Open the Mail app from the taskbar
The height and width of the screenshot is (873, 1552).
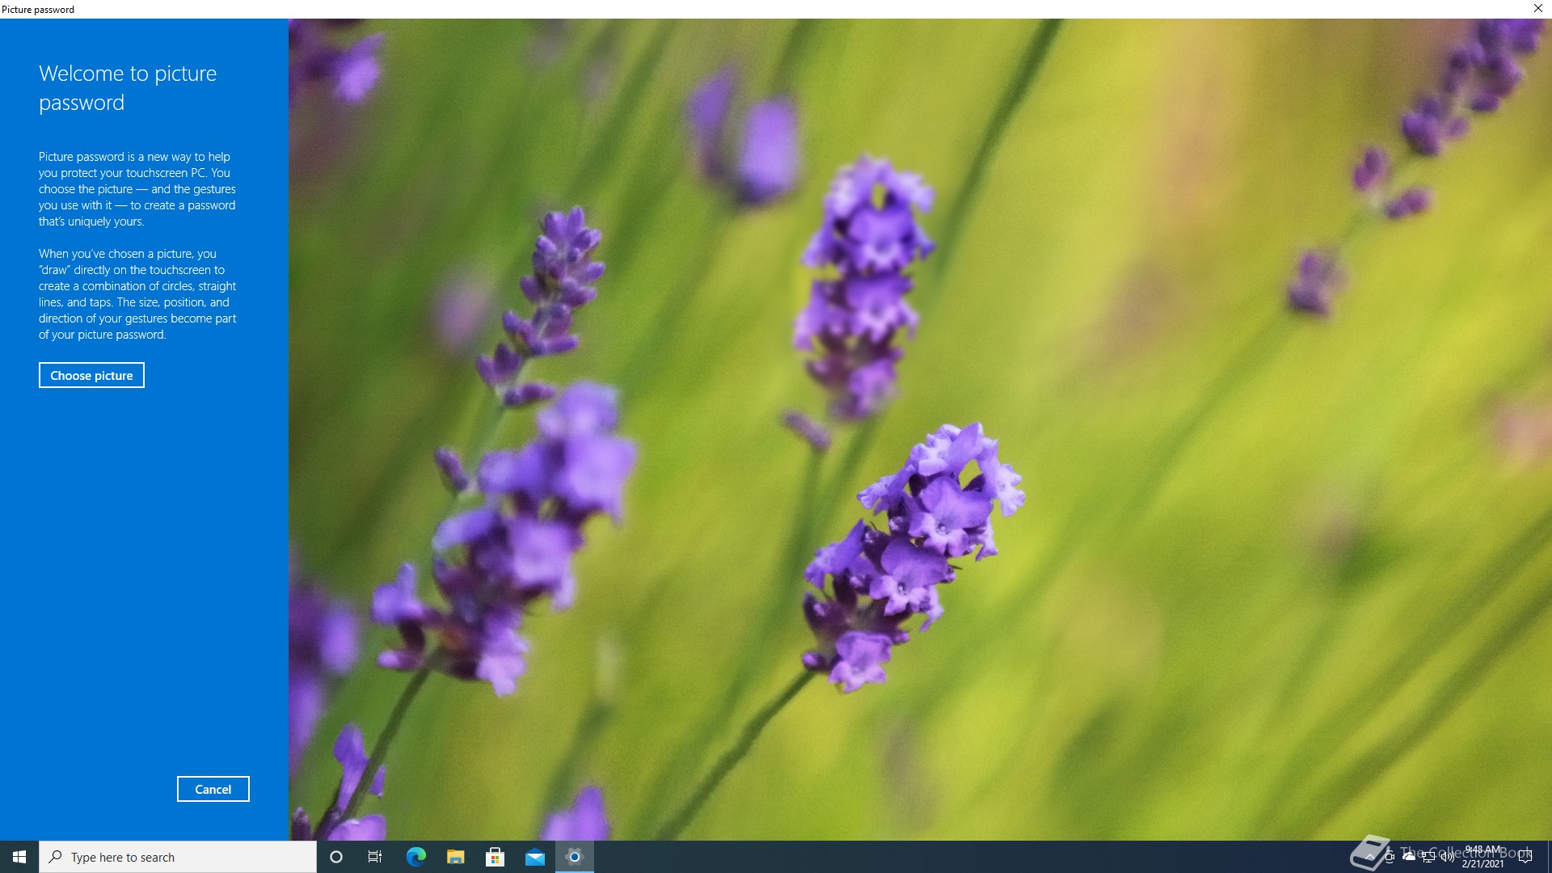coord(534,857)
